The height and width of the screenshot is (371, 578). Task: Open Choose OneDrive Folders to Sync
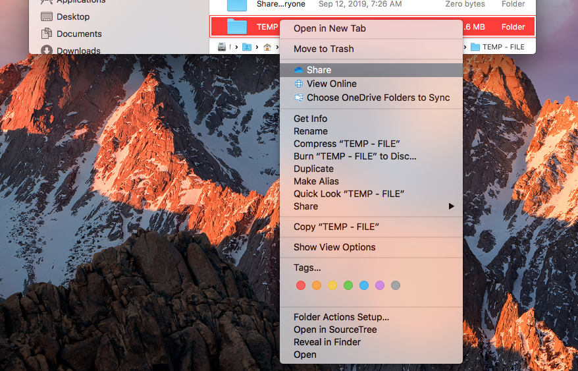pos(371,98)
